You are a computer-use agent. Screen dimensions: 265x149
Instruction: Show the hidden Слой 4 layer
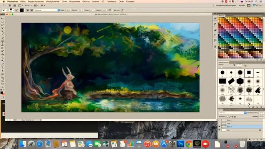click(219, 120)
